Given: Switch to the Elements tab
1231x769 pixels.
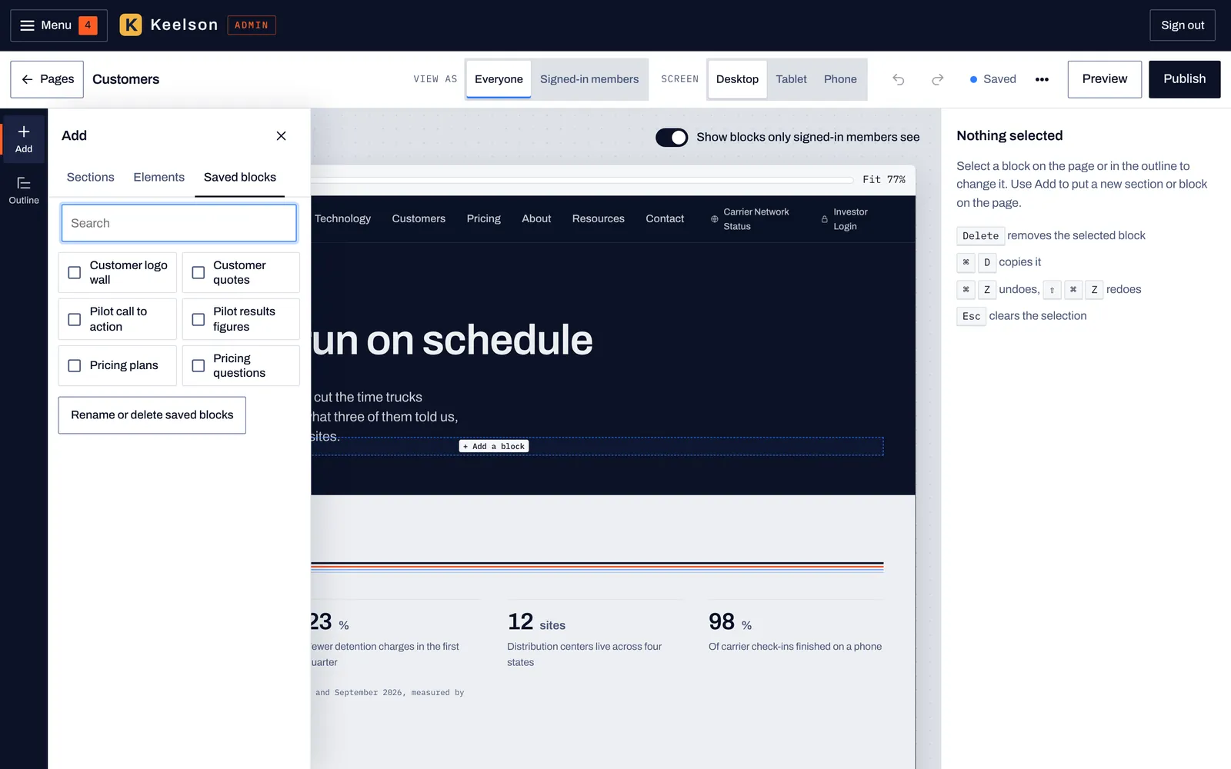Looking at the screenshot, I should click(x=159, y=177).
